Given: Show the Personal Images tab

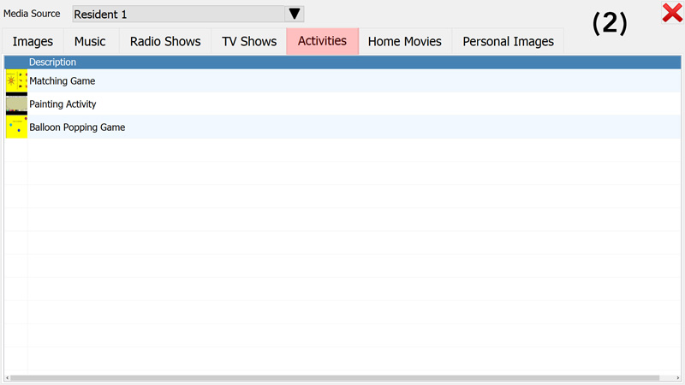Looking at the screenshot, I should [x=508, y=41].
